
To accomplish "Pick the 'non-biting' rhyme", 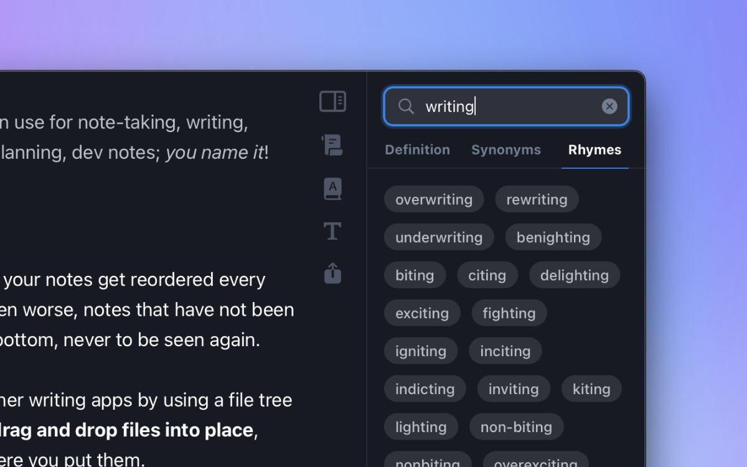I will tap(516, 427).
